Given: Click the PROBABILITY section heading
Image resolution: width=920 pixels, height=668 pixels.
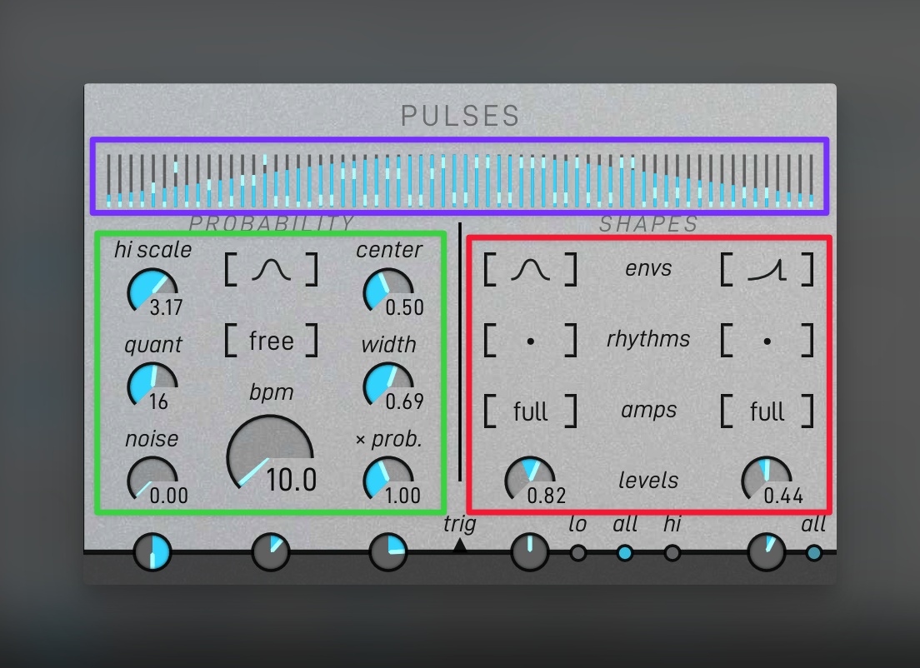Looking at the screenshot, I should pyautogui.click(x=271, y=223).
